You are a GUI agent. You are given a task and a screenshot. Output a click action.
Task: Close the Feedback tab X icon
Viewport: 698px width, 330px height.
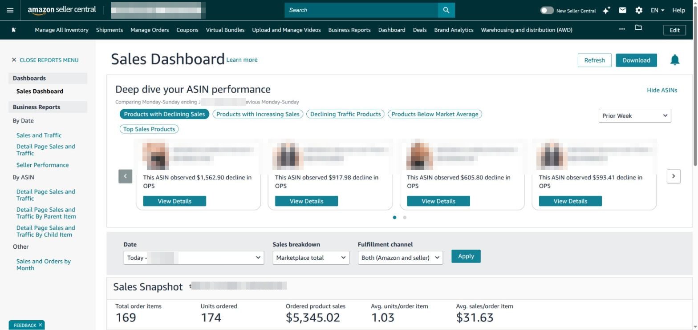(x=40, y=325)
